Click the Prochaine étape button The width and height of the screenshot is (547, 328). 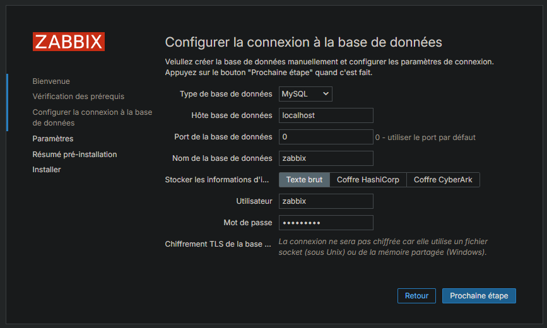(479, 296)
